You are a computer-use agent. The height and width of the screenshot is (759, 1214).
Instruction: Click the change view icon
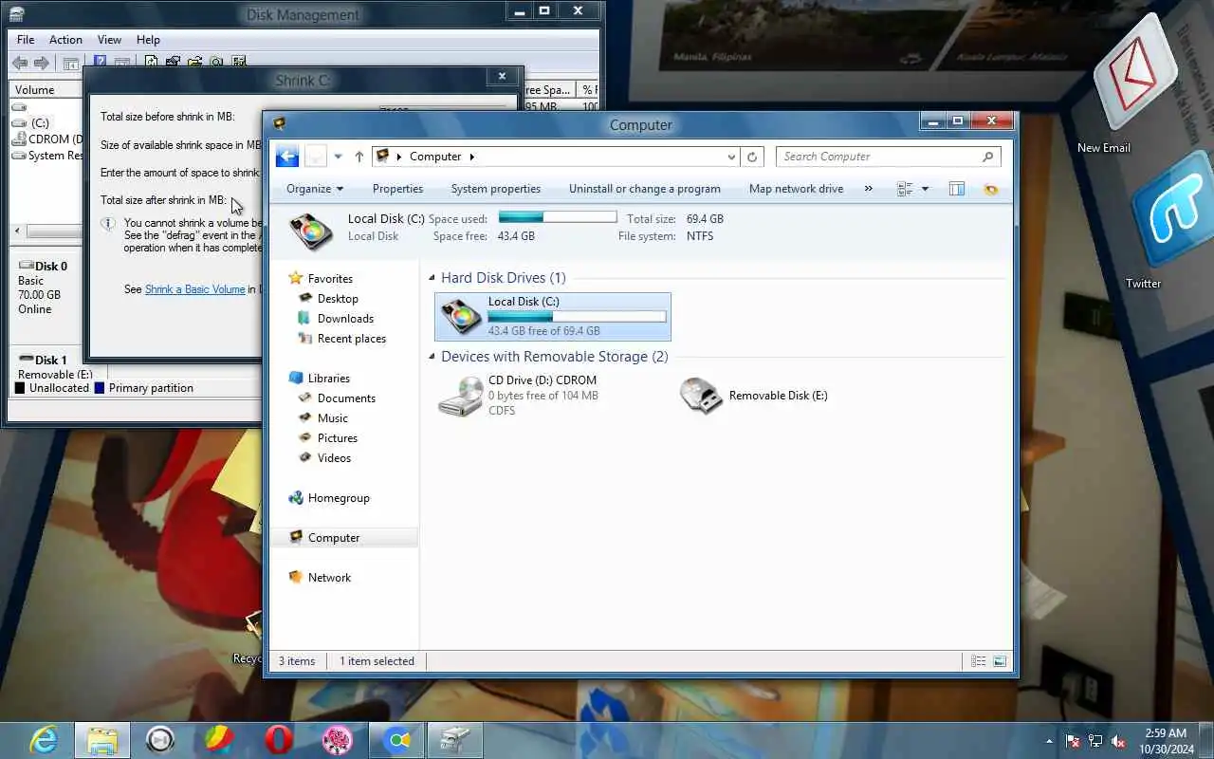pyautogui.click(x=905, y=189)
